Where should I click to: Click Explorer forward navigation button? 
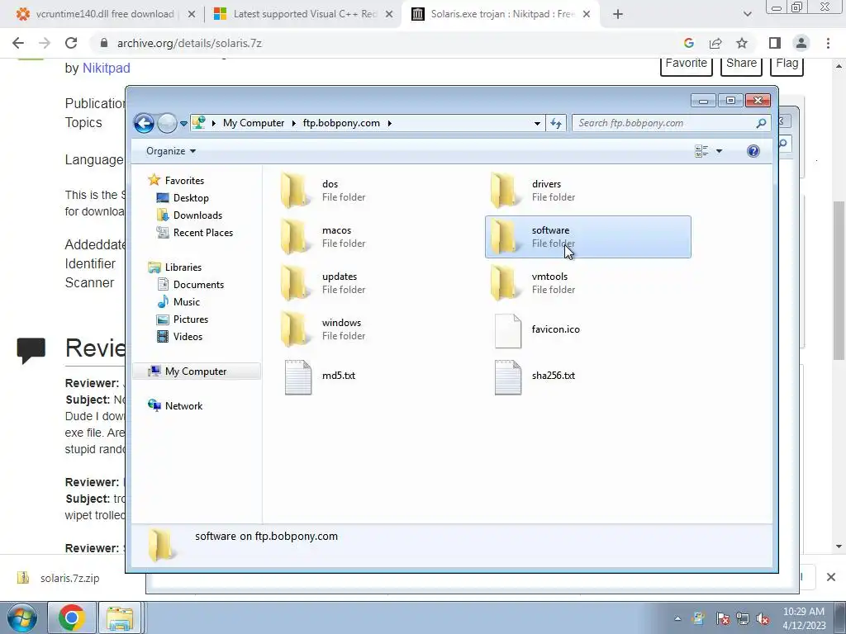(x=167, y=124)
